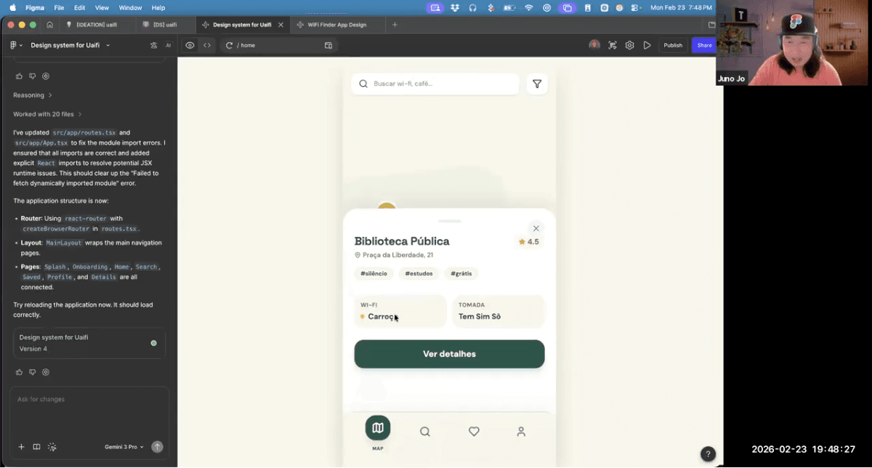The width and height of the screenshot is (872, 468).
Task: Open the device frame picker icon in toolbar
Action: tap(328, 45)
